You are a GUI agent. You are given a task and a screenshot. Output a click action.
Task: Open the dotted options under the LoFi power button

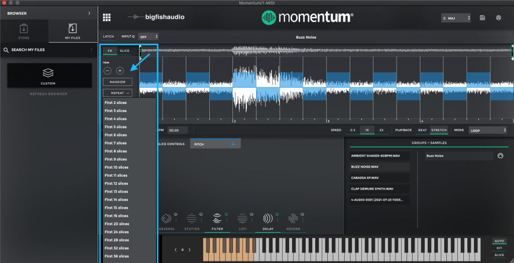coord(252,220)
